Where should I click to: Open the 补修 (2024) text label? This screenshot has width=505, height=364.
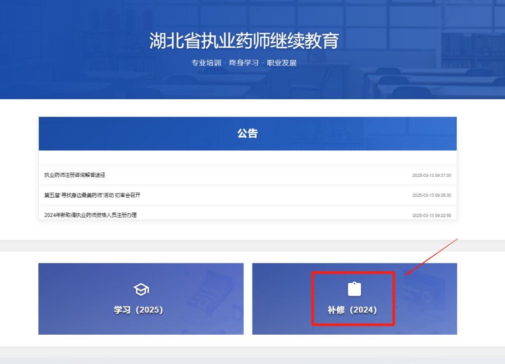tap(352, 310)
